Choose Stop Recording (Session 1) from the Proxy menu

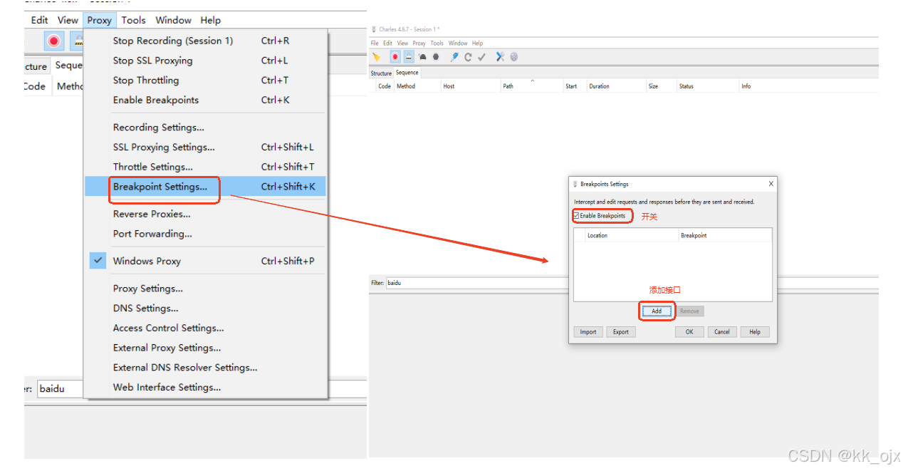(205, 41)
